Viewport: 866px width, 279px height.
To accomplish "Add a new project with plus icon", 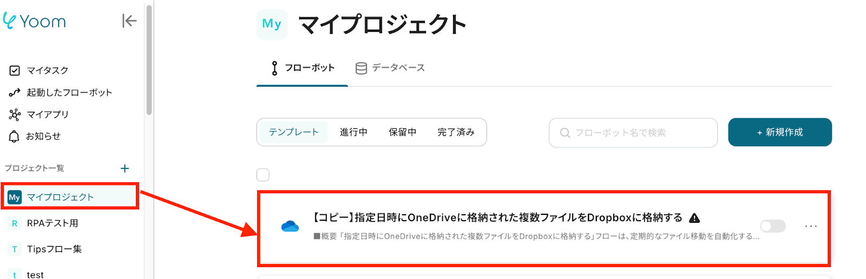I will (x=124, y=168).
